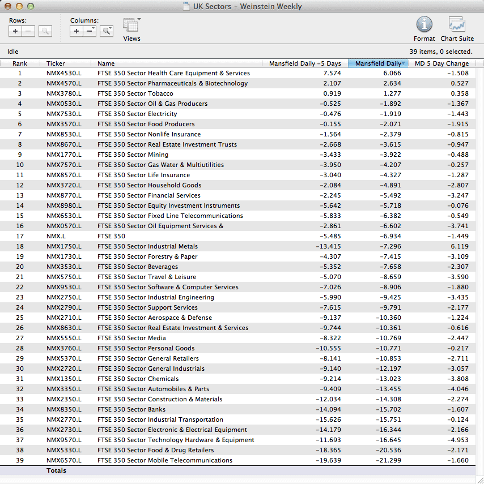Click the window zoom green button
Image resolution: width=484 pixels, height=484 pixels.
coord(31,6)
